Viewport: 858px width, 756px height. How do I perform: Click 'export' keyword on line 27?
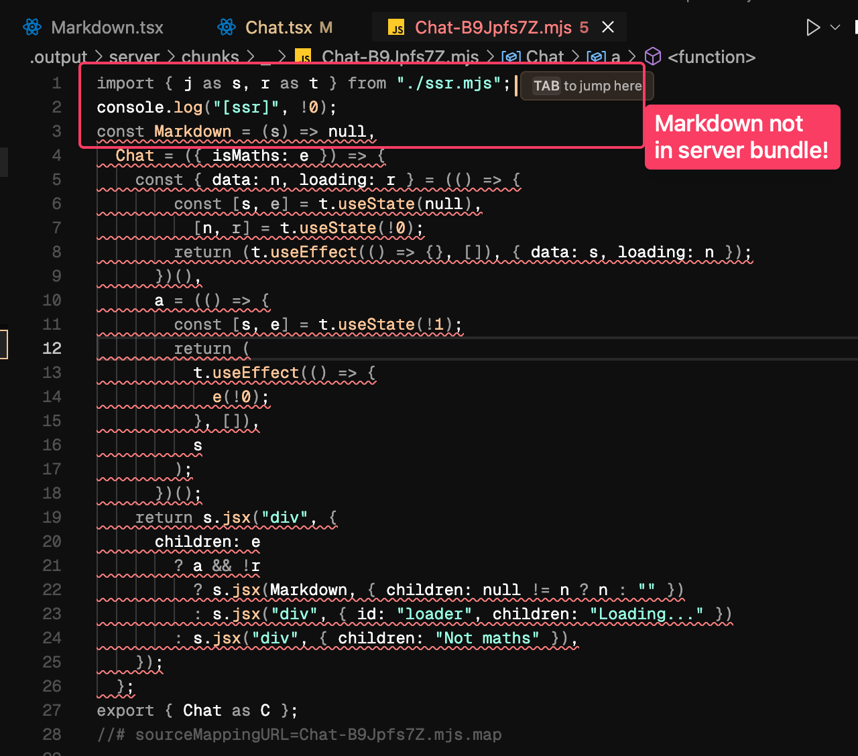tap(125, 710)
